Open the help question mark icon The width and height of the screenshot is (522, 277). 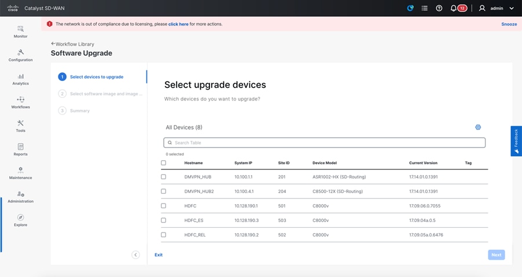(439, 8)
